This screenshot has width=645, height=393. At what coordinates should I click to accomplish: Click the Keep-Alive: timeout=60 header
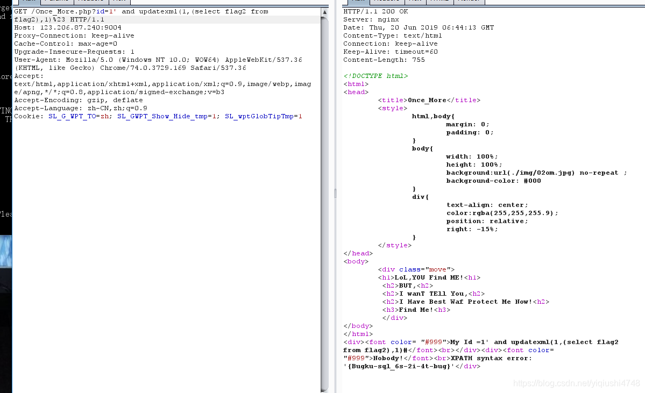[391, 52]
